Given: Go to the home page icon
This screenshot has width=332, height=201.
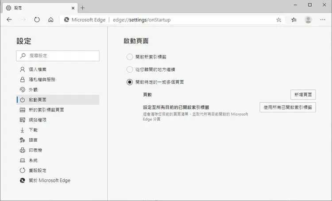Looking at the screenshot, I should coord(51,19).
